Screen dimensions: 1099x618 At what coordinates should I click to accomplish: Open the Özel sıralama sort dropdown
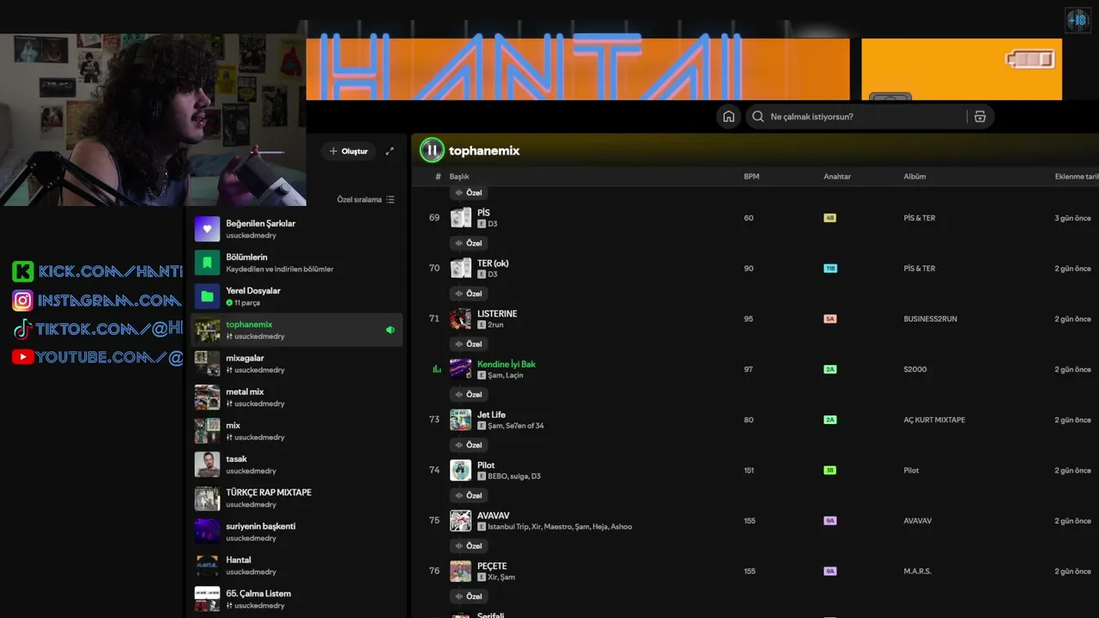[x=366, y=199]
